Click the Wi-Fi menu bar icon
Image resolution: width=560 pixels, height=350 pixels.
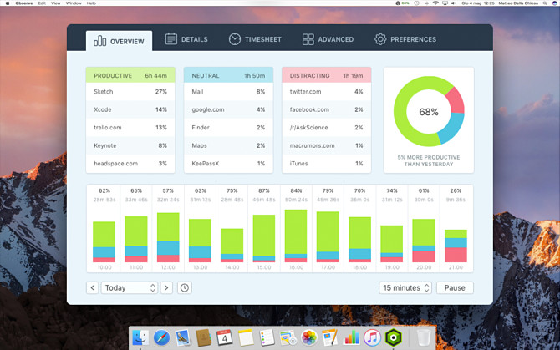(435, 3)
